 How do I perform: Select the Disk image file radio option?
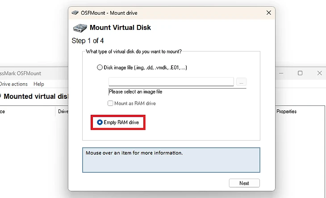click(x=100, y=68)
